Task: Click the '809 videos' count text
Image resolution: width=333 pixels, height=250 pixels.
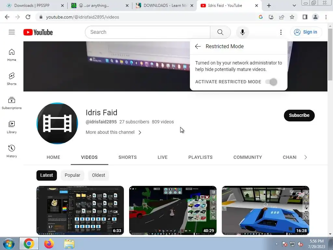Action: point(163,122)
